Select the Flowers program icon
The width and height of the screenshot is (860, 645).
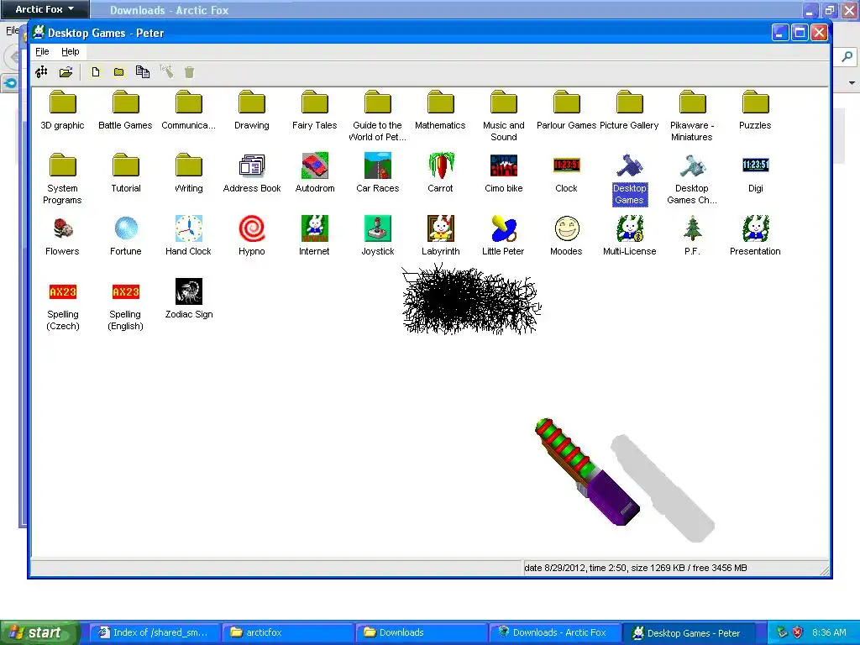point(62,228)
